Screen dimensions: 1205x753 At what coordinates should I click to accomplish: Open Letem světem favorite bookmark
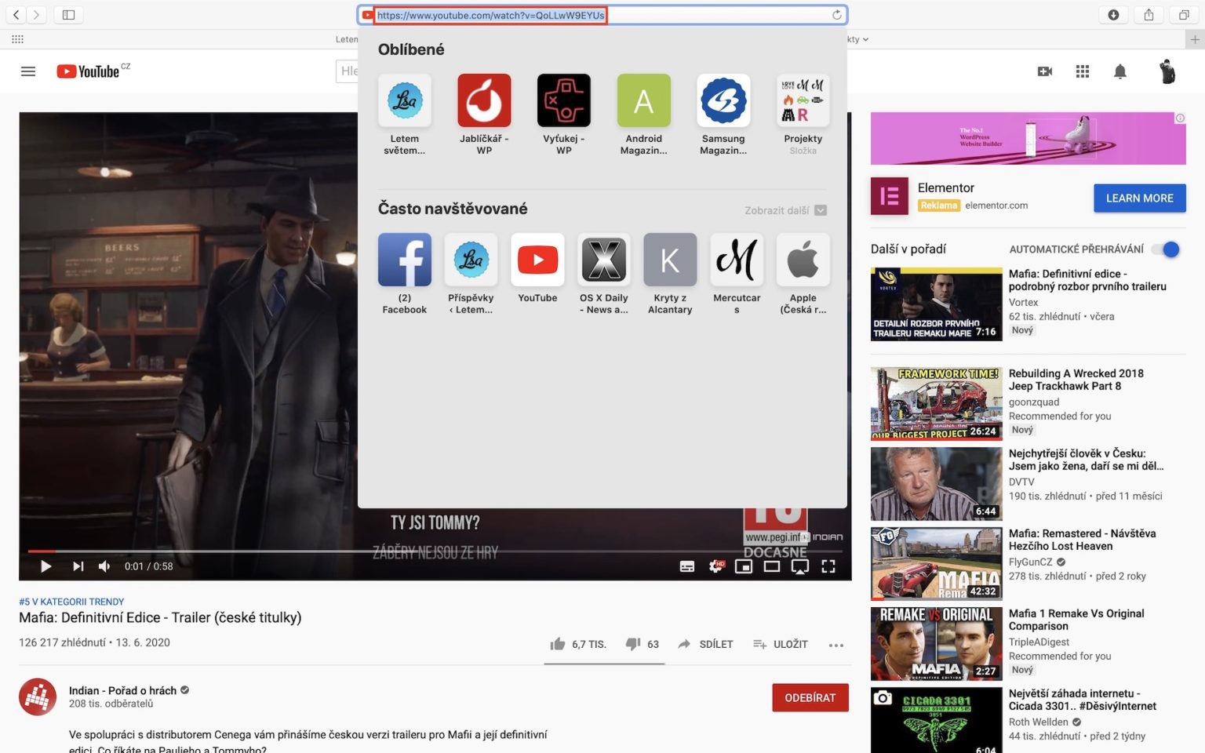tap(405, 100)
